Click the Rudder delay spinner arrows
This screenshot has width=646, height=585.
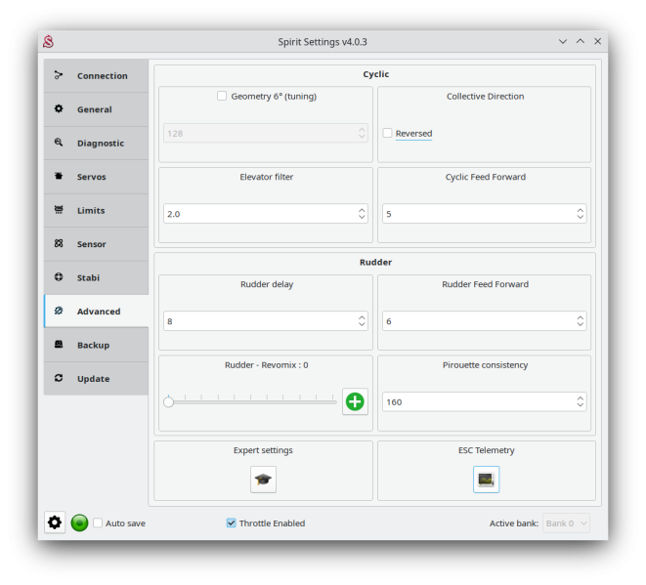362,320
